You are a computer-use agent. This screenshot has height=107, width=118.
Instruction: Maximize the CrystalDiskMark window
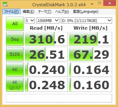pos(100,3)
